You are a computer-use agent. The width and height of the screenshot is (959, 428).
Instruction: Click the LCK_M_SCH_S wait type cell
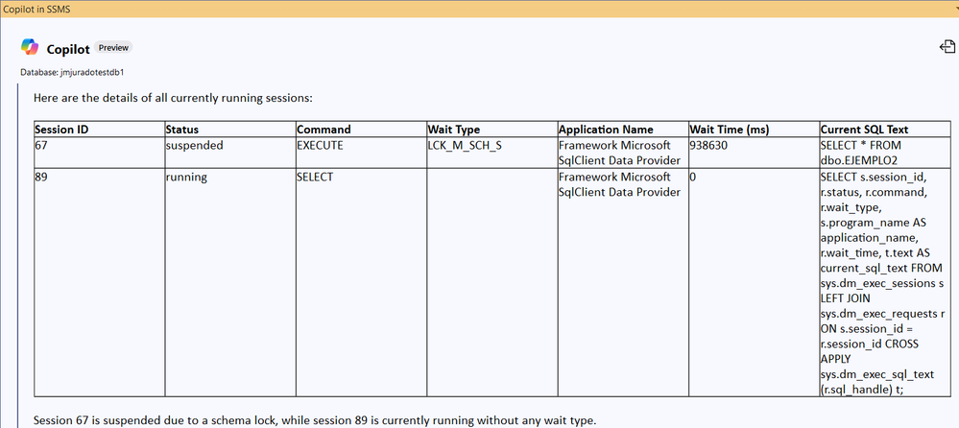[x=491, y=153]
